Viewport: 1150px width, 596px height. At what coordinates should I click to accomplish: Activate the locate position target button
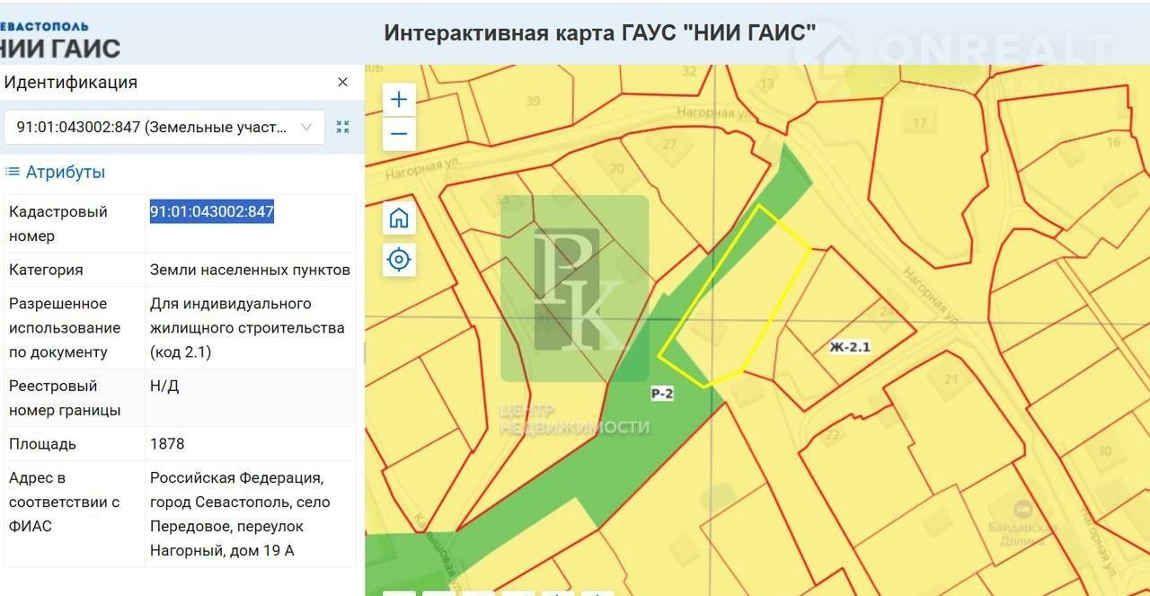coord(399,260)
